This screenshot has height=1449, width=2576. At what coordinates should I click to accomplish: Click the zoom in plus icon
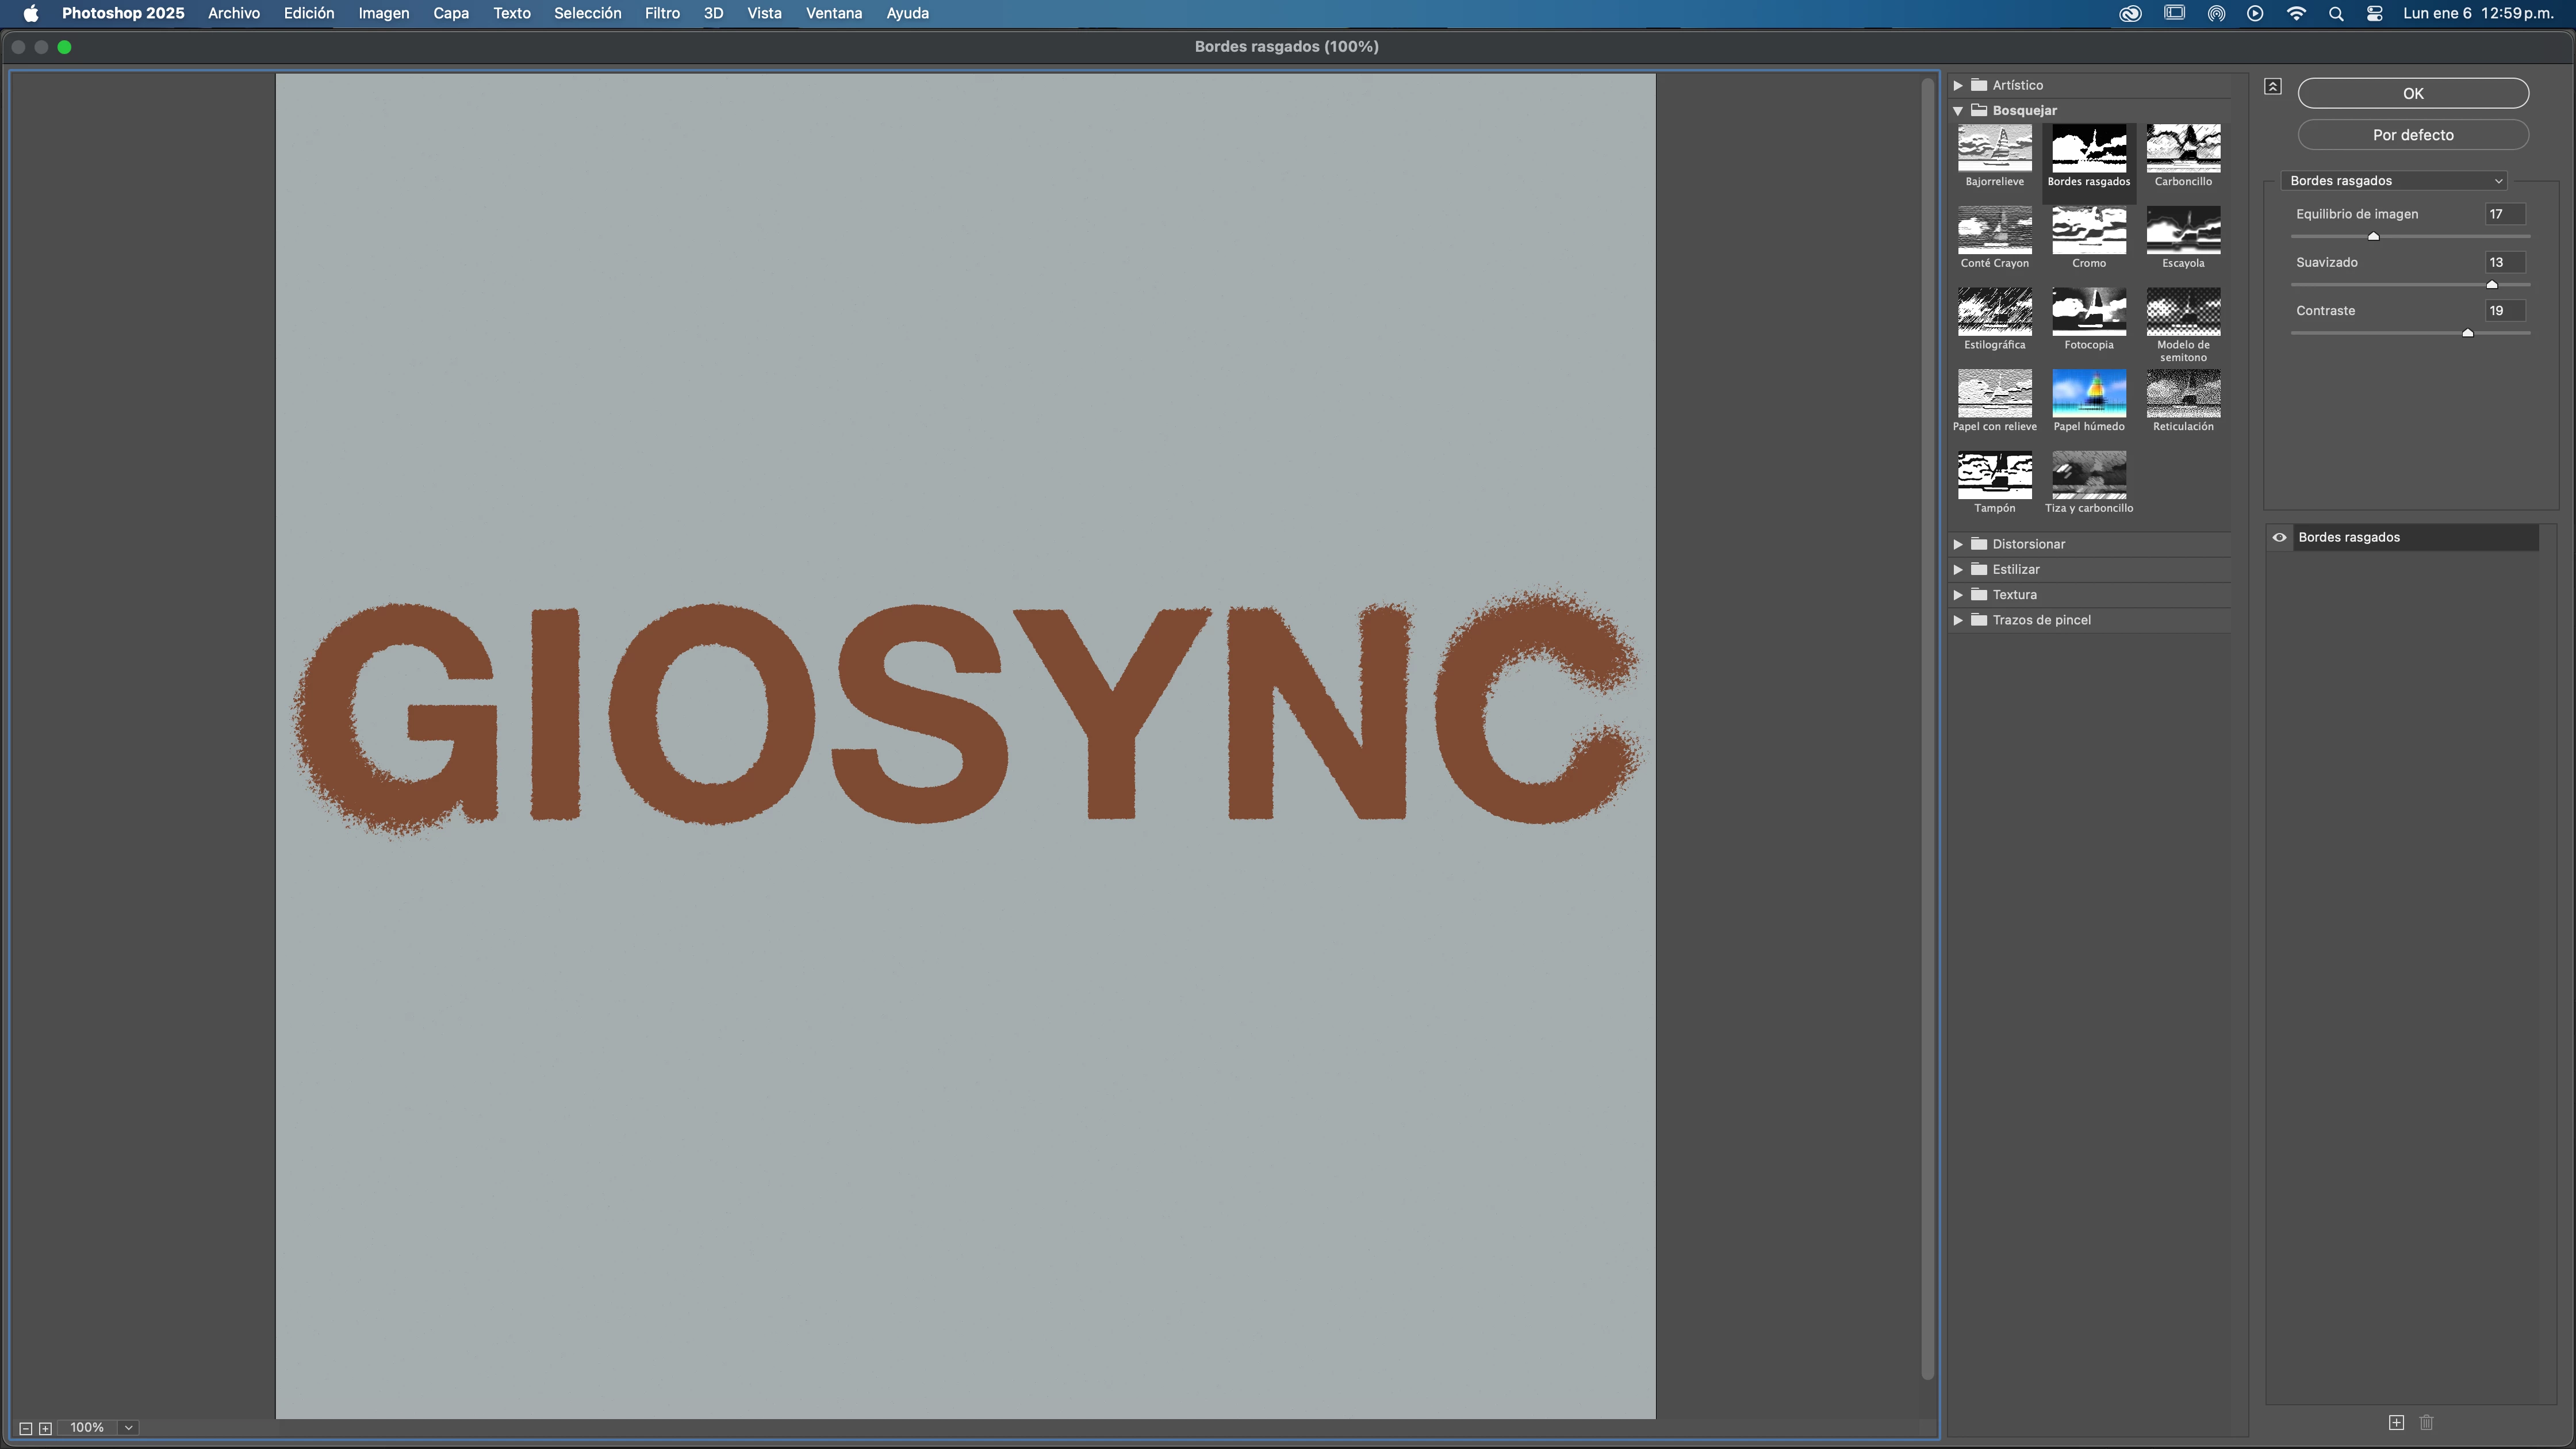coord(45,1428)
